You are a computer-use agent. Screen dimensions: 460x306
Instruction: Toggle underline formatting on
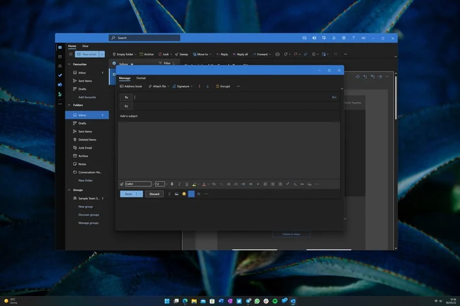[x=187, y=184]
